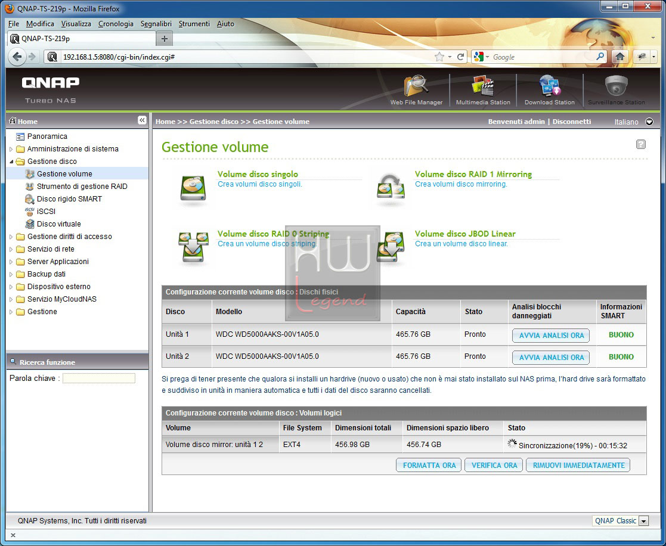Open the File menu
The height and width of the screenshot is (546, 666).
tap(14, 24)
